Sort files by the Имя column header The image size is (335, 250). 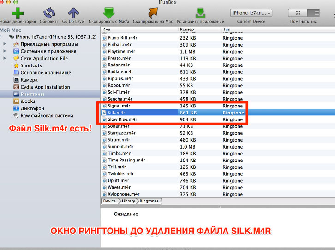[x=138, y=29]
